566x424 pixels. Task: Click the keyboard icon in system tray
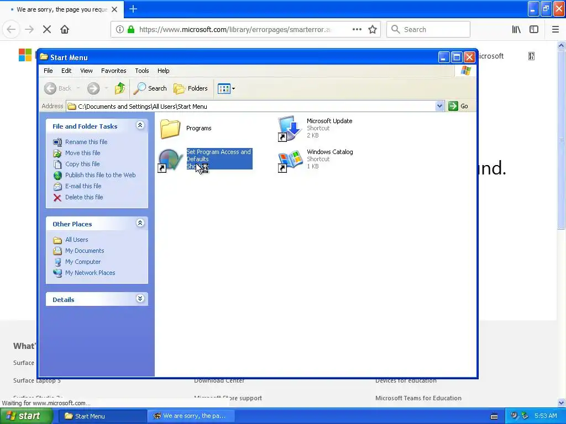pos(494,416)
